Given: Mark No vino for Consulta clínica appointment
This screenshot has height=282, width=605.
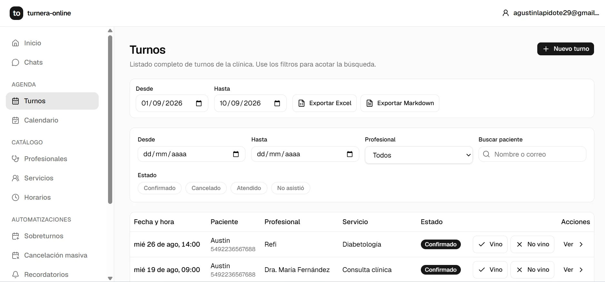Looking at the screenshot, I should coord(532,270).
